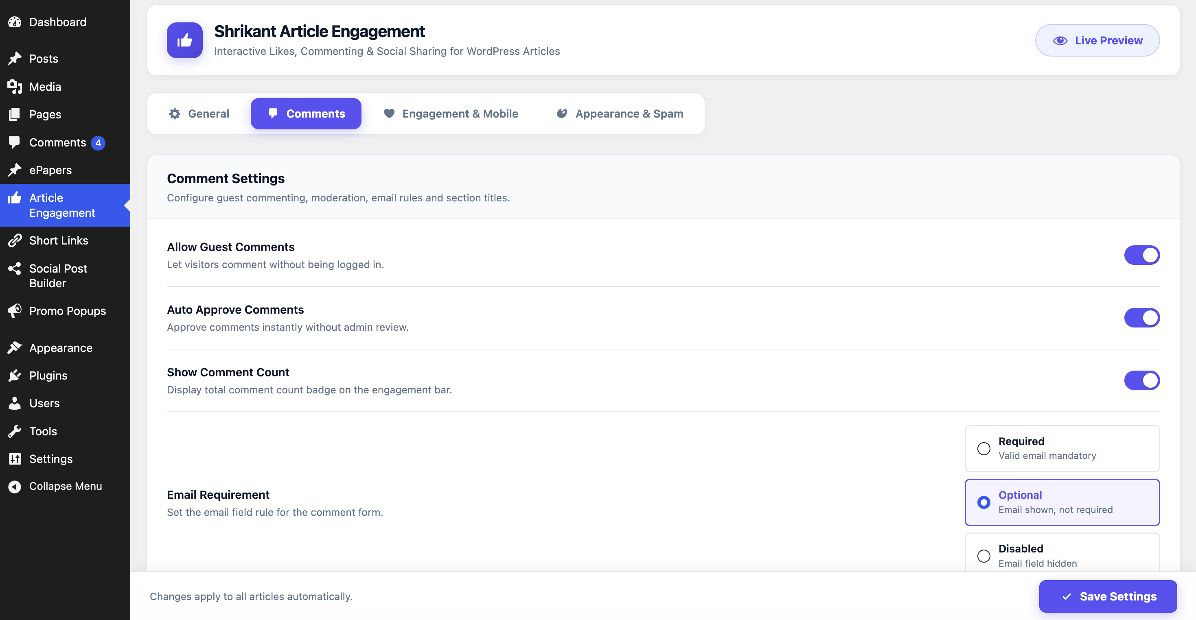Click the speech bubble icon on Comments tab
Viewport: 1196px width, 620px height.
pos(273,113)
